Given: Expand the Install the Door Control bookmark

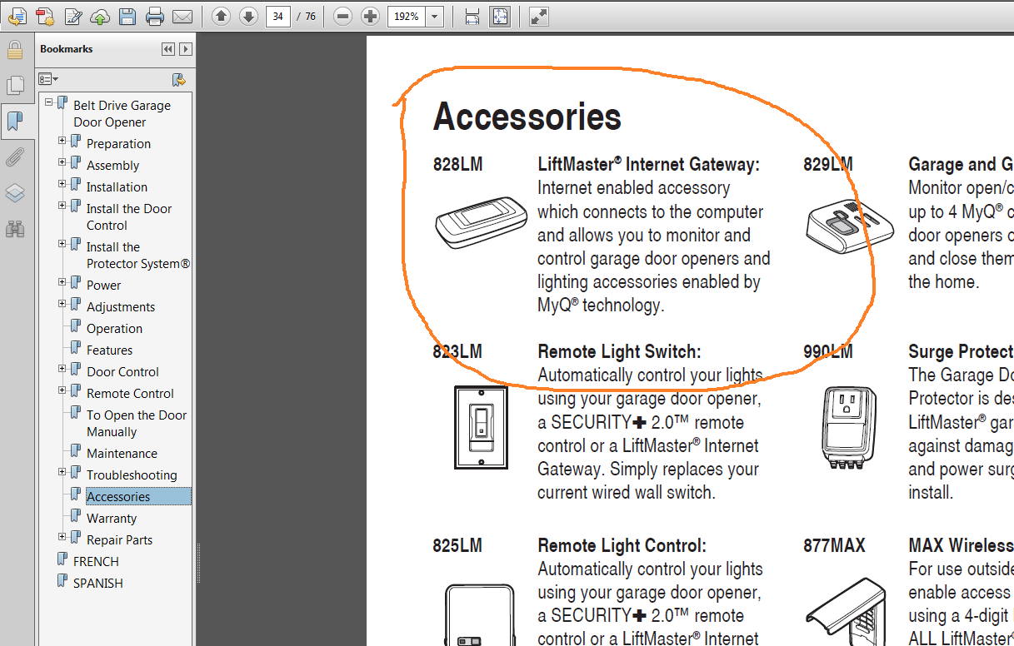Looking at the screenshot, I should 62,206.
